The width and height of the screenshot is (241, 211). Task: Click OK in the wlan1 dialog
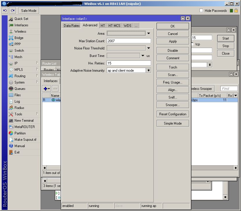coord(173,26)
